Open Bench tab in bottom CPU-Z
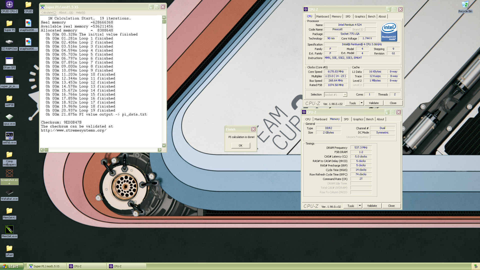Screen dimensions: 480x270 tap(370, 119)
